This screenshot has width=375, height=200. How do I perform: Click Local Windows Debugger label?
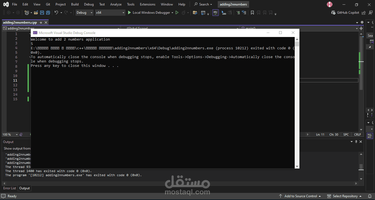tap(151, 13)
